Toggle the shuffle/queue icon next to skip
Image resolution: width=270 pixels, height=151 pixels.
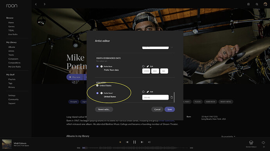[x=149, y=142]
